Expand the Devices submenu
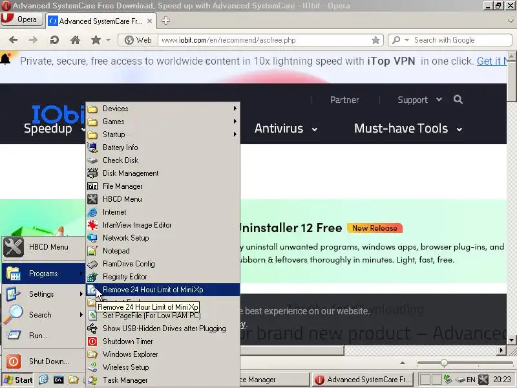Screen dimensions: 517x388 pyautogui.click(x=163, y=108)
